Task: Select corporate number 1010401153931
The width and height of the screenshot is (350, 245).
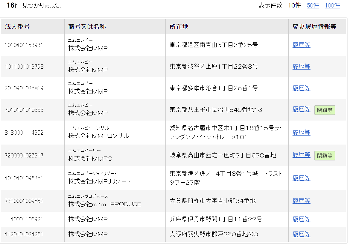Action: tap(24, 45)
